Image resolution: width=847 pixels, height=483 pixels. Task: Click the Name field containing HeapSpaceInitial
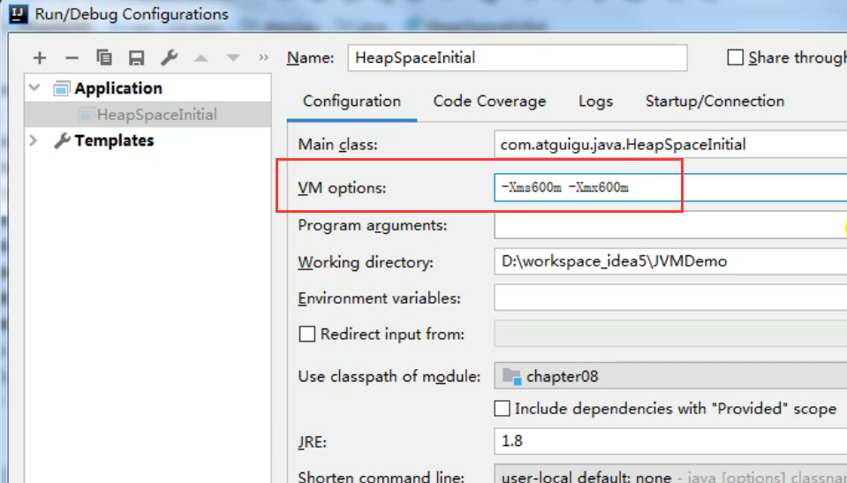coord(518,57)
